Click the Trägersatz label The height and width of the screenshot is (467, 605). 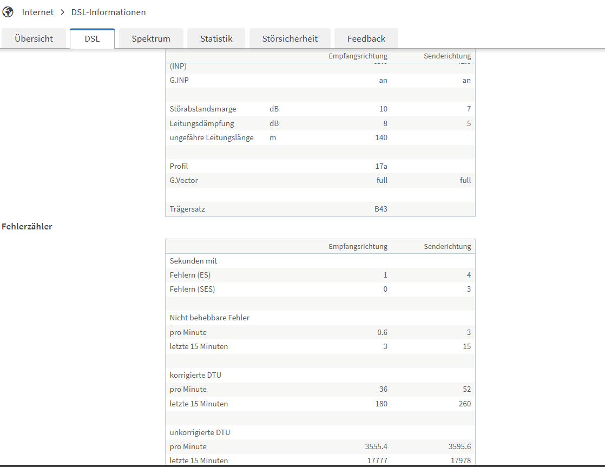(187, 209)
